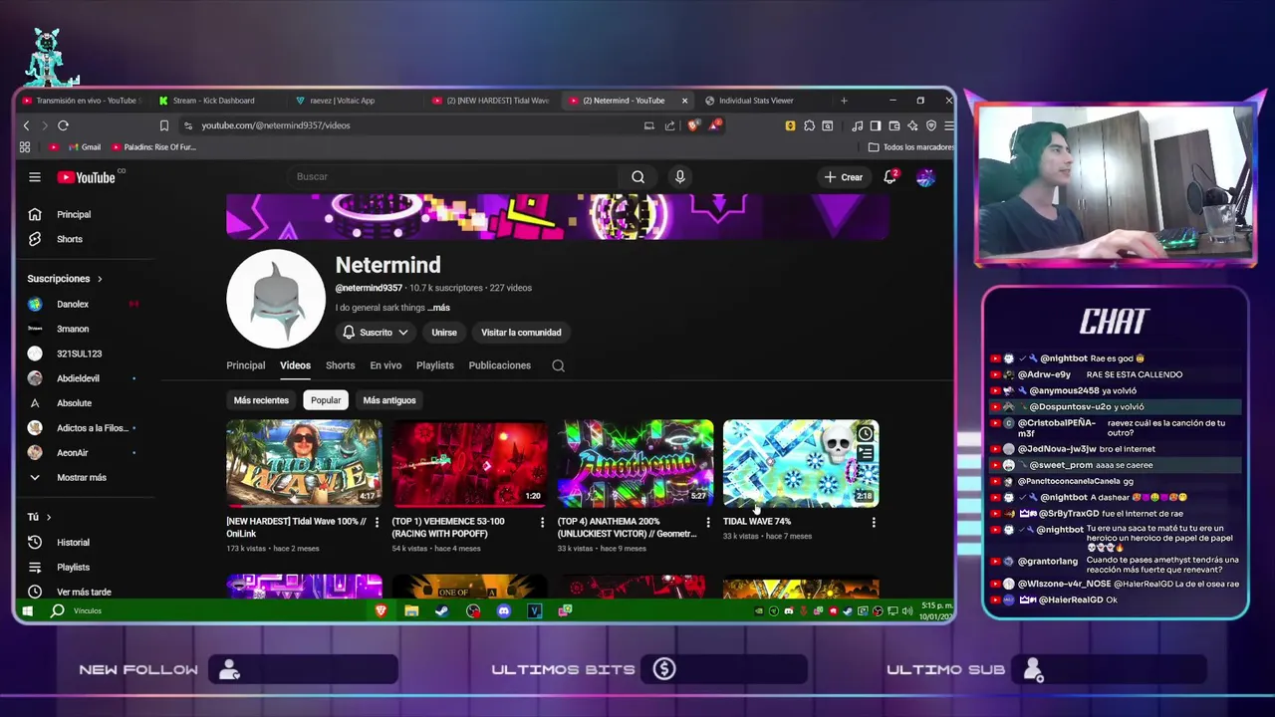Search within the channel using magnifier icon
1275x717 pixels.
(558, 365)
